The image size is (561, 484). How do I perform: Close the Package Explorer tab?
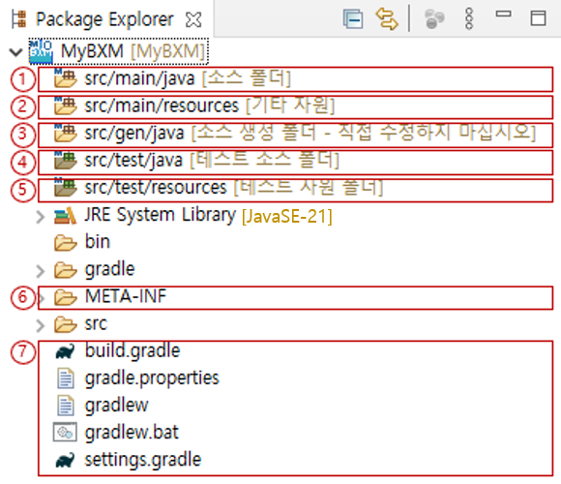pyautogui.click(x=193, y=19)
